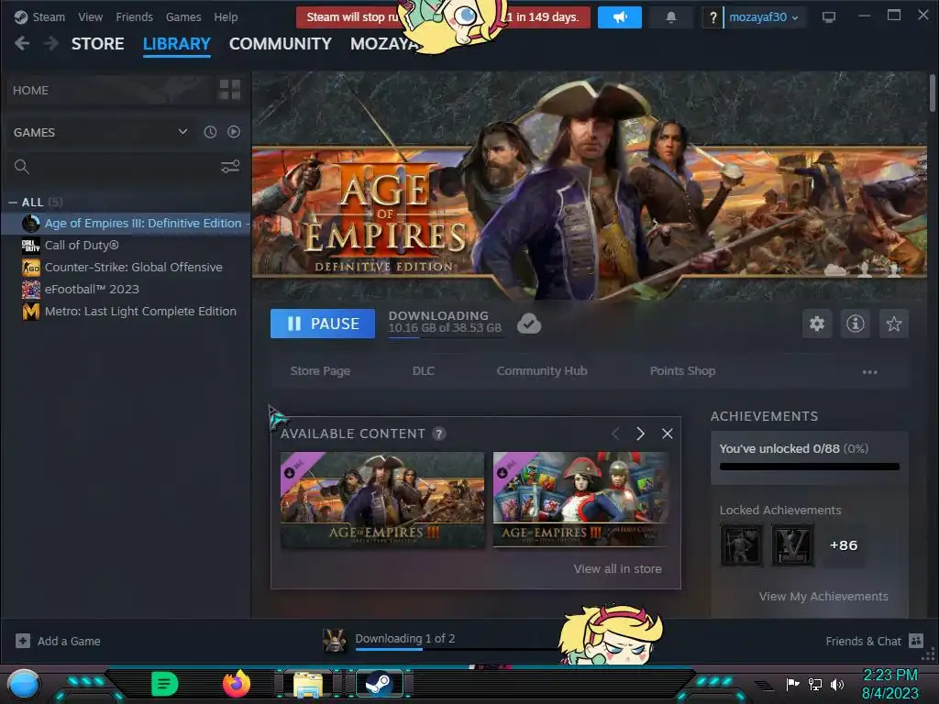The height and width of the screenshot is (704, 939).
Task: Click the first locked achievement icon
Action: point(741,544)
